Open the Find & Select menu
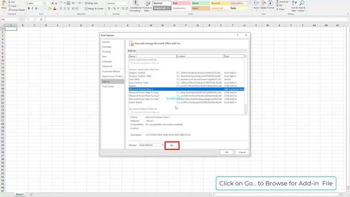 tap(302, 6)
